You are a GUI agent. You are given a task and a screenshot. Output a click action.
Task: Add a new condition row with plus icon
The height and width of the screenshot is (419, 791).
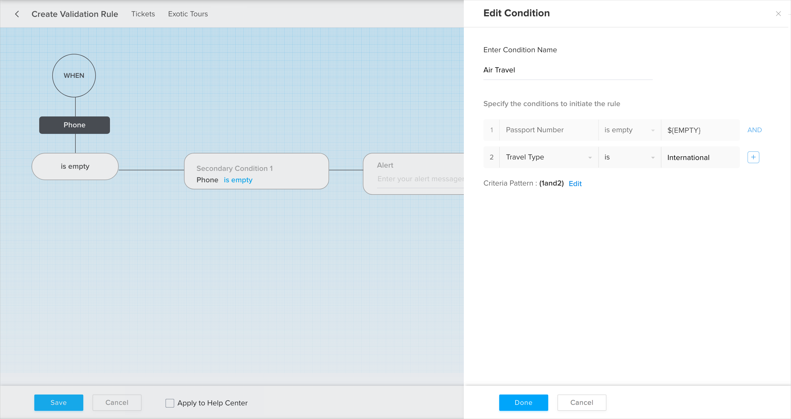pos(753,157)
